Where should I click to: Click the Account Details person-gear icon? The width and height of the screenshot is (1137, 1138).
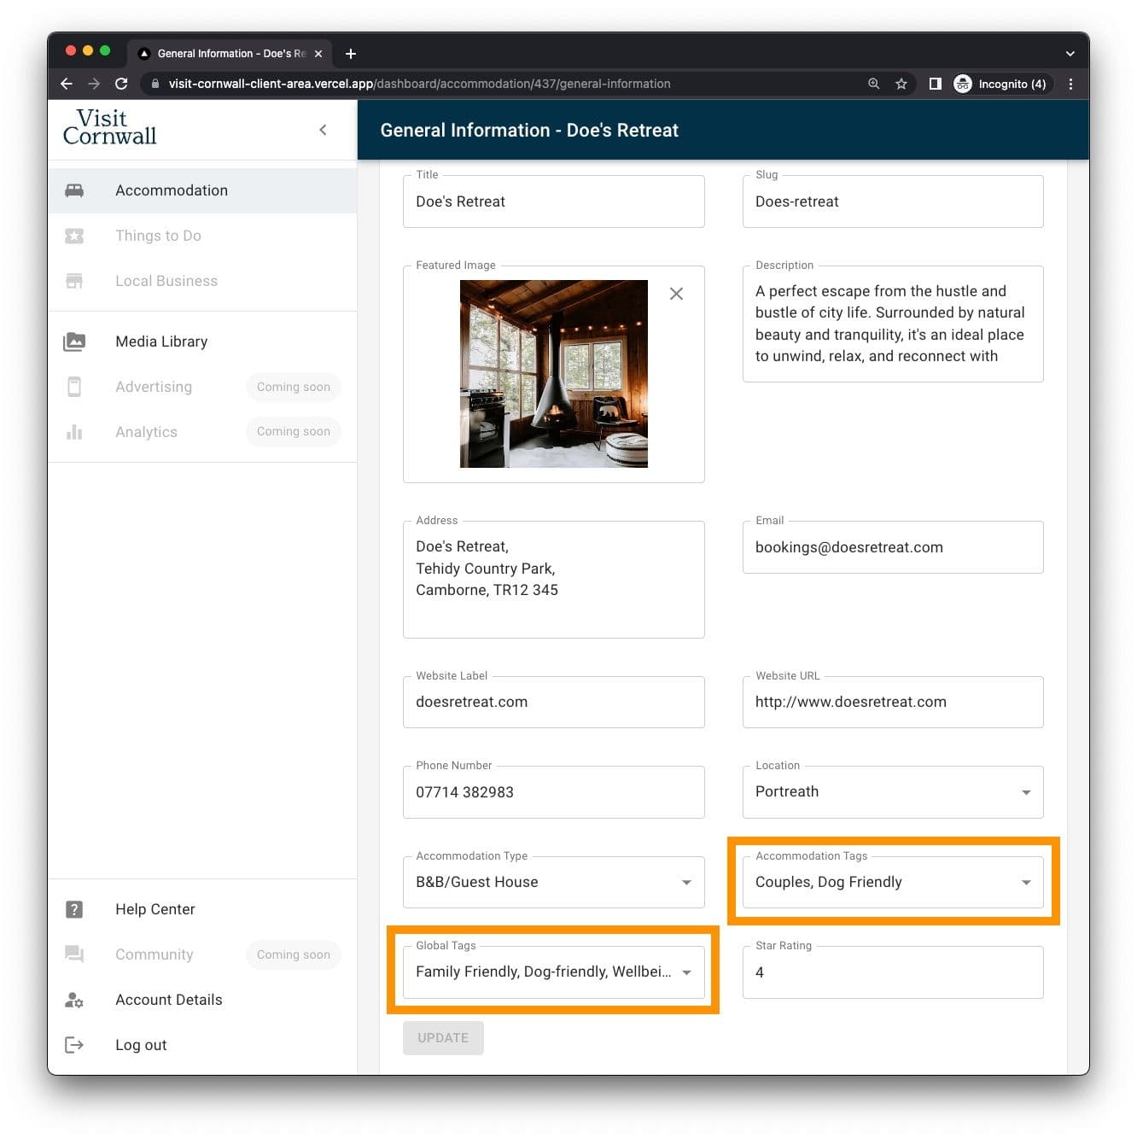74,1000
